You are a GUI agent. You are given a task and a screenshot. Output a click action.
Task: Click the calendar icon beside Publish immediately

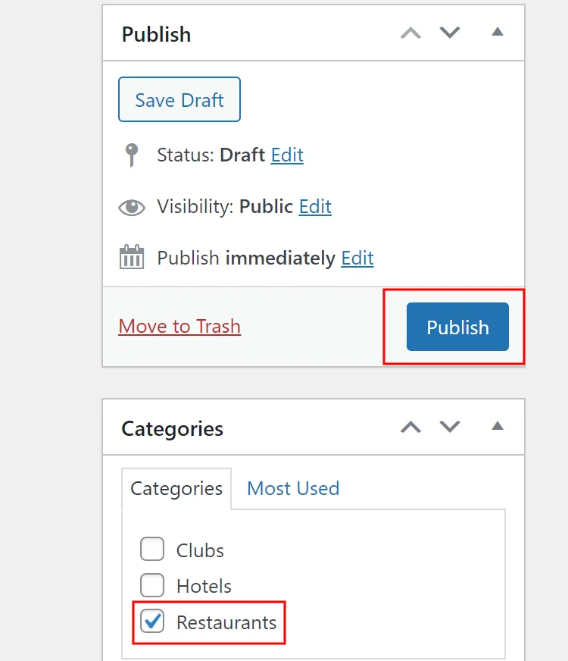131,257
